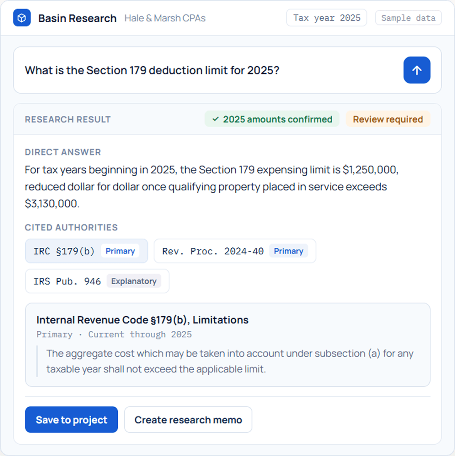Focus the Section 179 question input field
455x456 pixels.
tap(208, 70)
